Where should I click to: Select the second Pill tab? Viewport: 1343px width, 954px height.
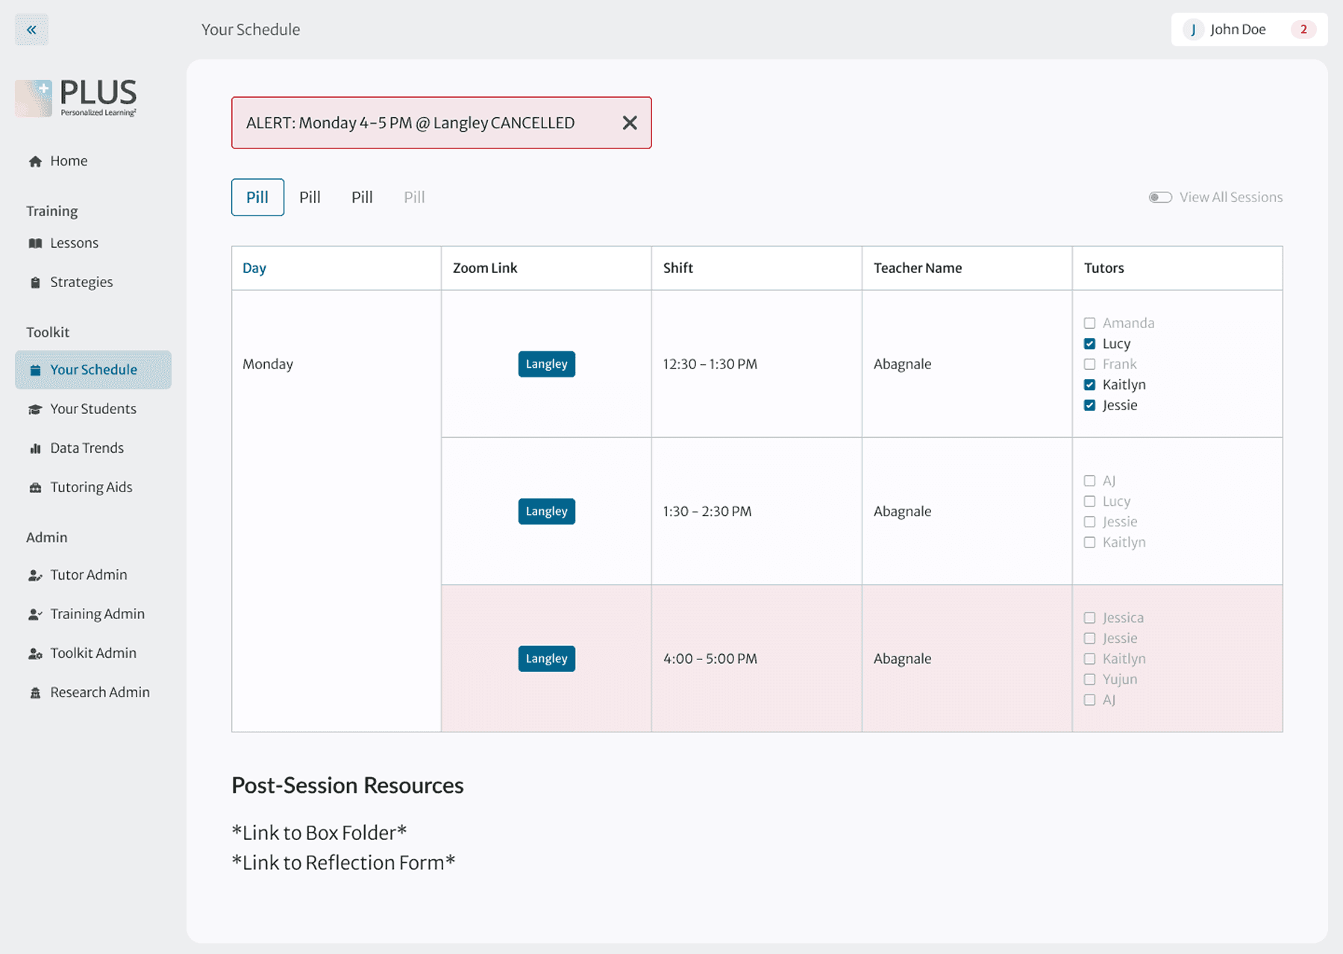[310, 197]
